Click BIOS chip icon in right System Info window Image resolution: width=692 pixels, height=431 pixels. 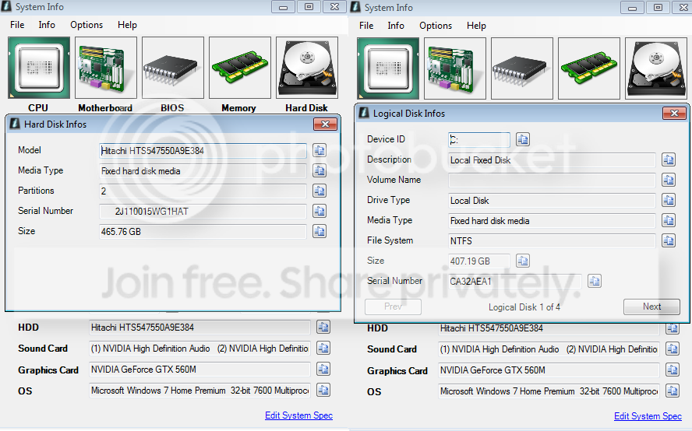522,68
